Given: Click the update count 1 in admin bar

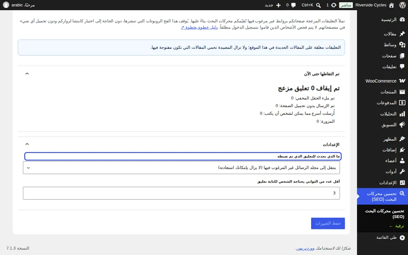Looking at the screenshot, I should point(328,5).
